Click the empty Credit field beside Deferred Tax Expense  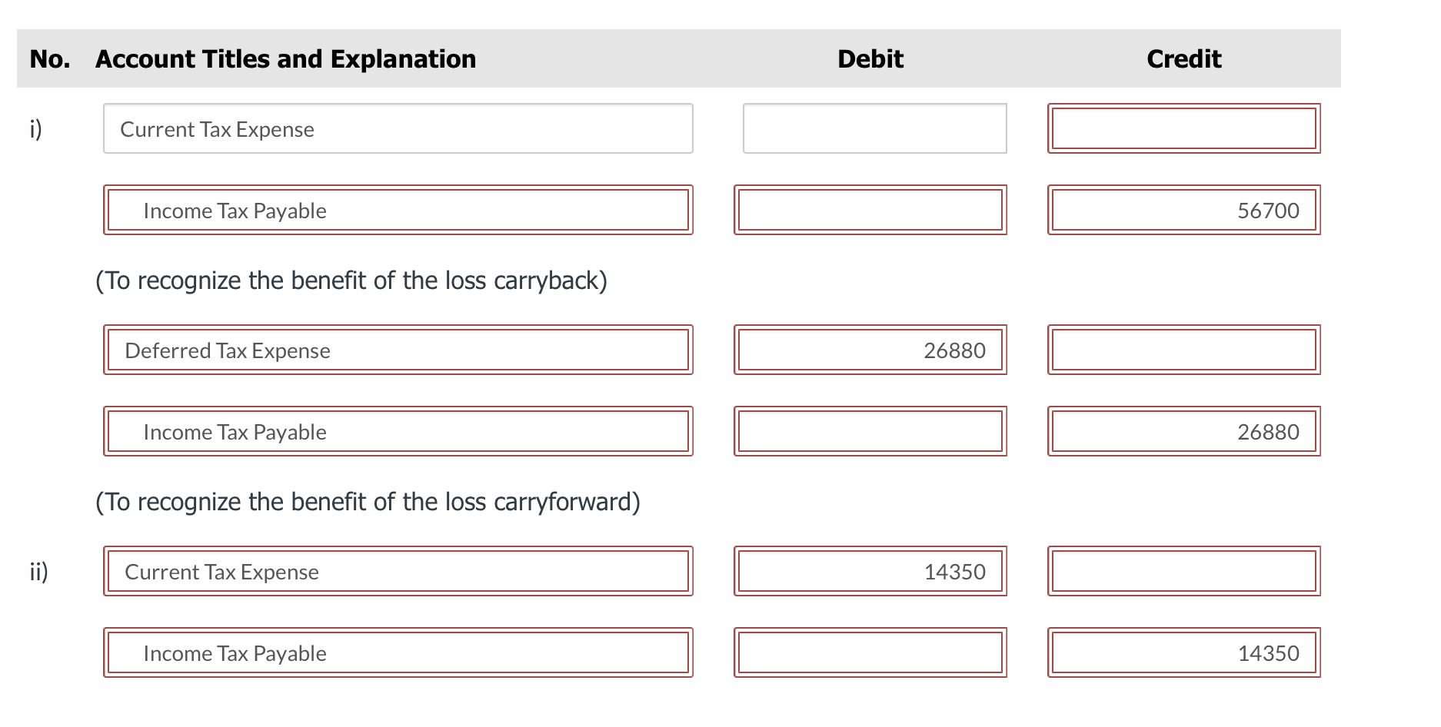1183,350
